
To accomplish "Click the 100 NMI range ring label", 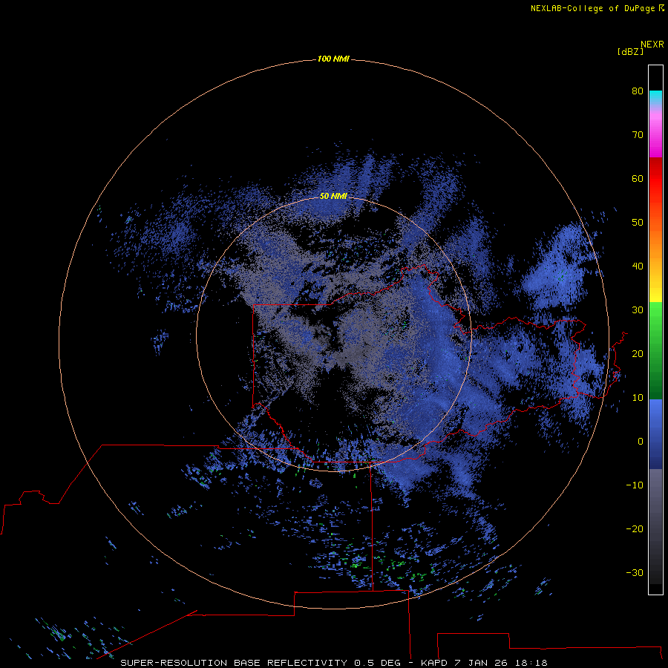I will [333, 59].
